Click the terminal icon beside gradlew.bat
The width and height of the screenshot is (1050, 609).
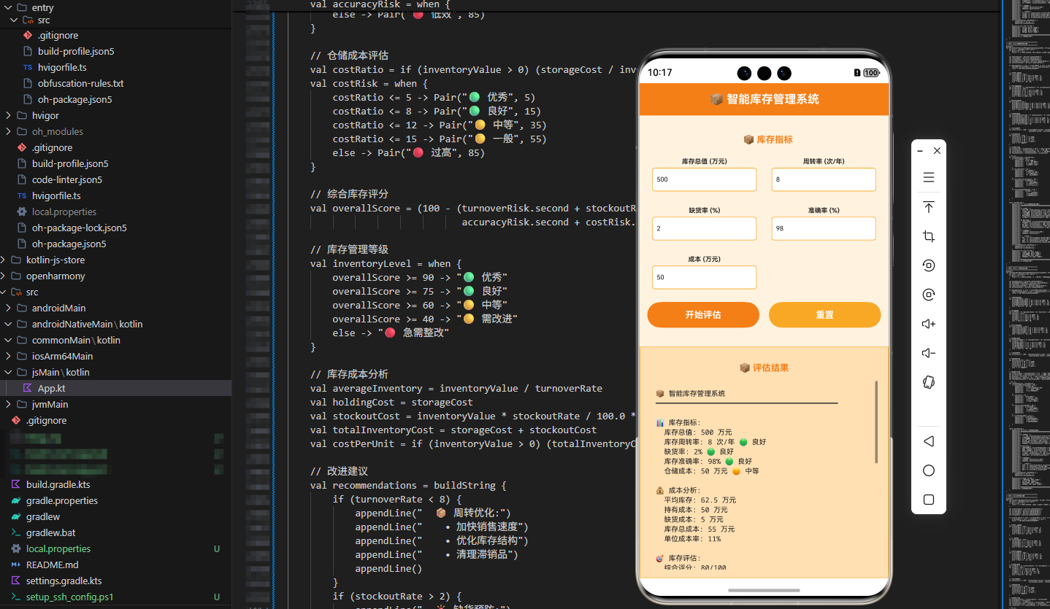pyautogui.click(x=16, y=532)
